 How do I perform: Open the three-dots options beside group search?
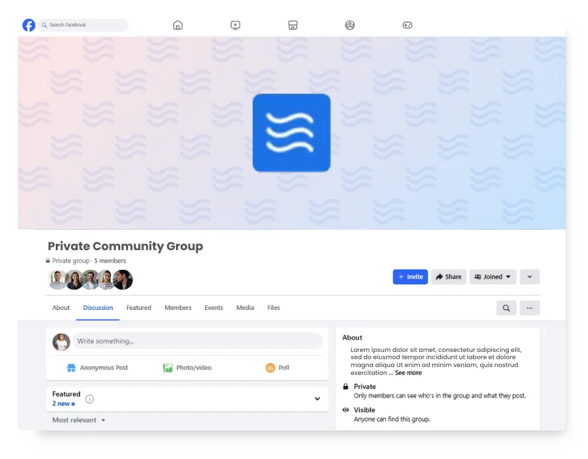click(x=530, y=308)
